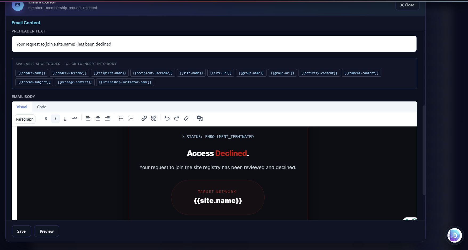Viewport: 468px width, 250px height.
Task: Click the modal vertical scrollbar
Action: 424,150
